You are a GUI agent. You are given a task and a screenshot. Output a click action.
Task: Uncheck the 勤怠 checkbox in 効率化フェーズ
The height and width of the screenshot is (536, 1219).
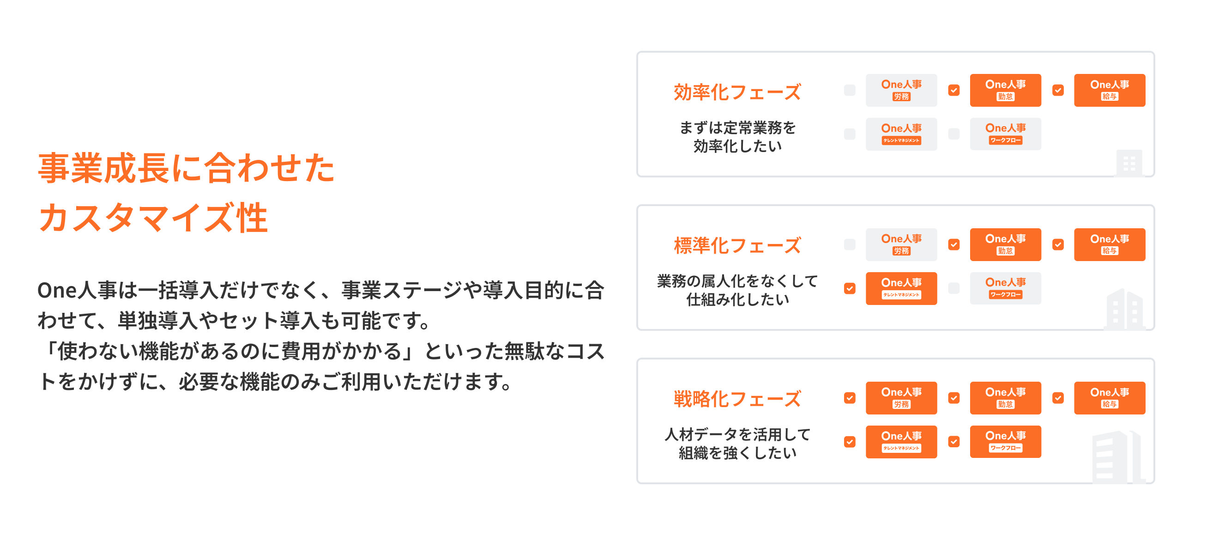[953, 90]
